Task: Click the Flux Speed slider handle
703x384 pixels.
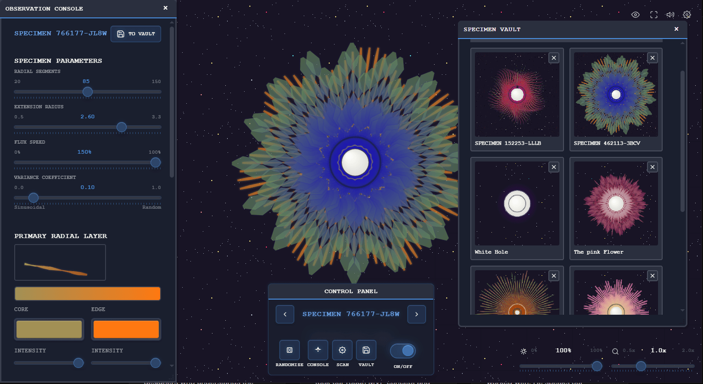Action: (x=155, y=162)
